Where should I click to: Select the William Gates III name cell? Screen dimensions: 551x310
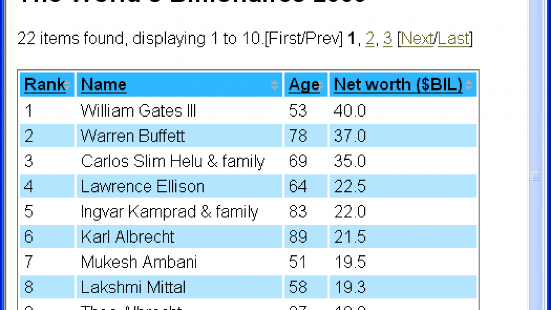180,111
